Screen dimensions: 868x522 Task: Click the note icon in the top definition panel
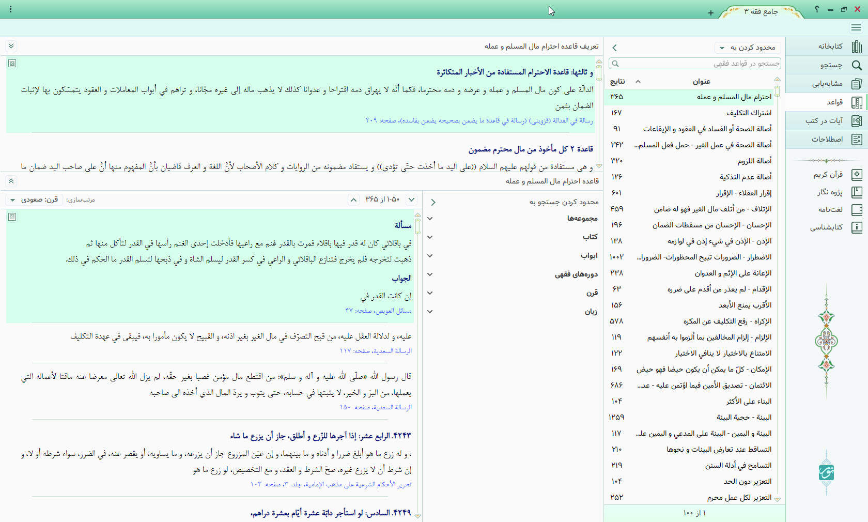coord(12,63)
